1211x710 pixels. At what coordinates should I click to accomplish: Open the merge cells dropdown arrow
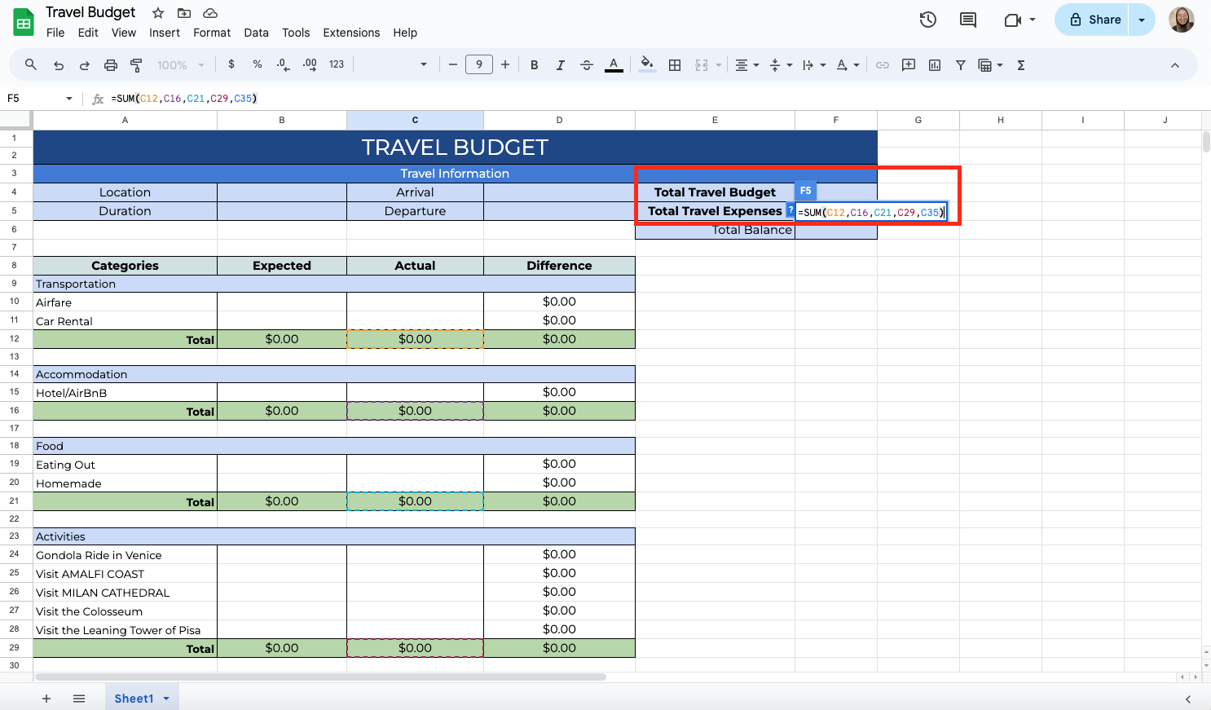click(719, 64)
